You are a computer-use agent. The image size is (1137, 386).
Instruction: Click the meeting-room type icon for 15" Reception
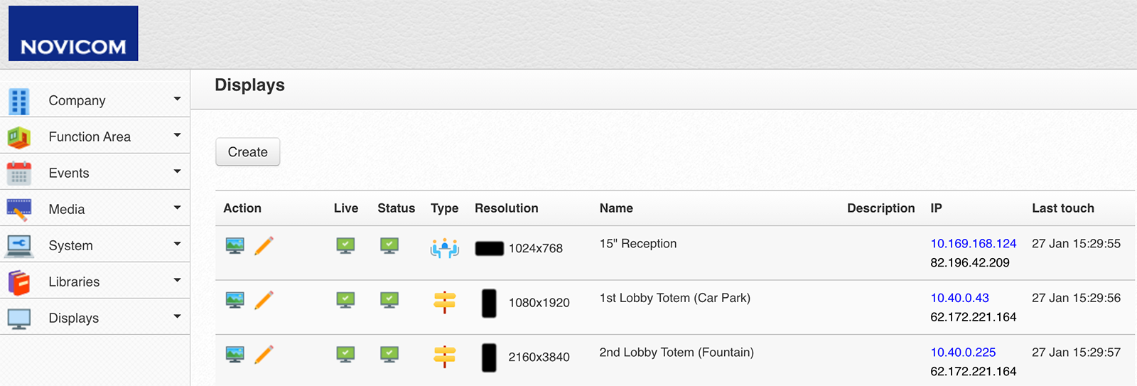444,248
